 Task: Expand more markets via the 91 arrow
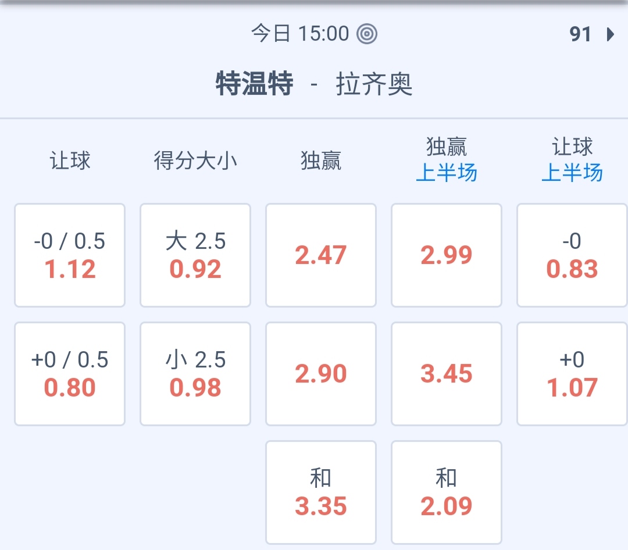pos(610,34)
